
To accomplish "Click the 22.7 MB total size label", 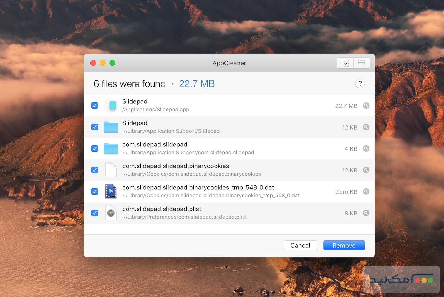I will pyautogui.click(x=197, y=83).
